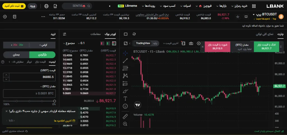Open the Token Overview (نمای کلی توکن) tab

click(265, 34)
